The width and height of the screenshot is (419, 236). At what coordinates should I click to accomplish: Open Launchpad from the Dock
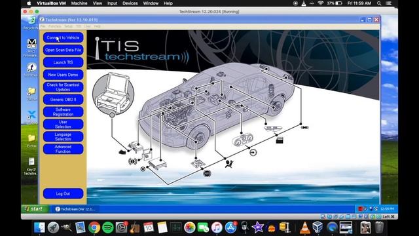(x=53, y=227)
